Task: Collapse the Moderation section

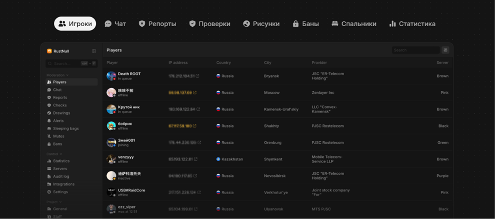Action: tap(57, 75)
